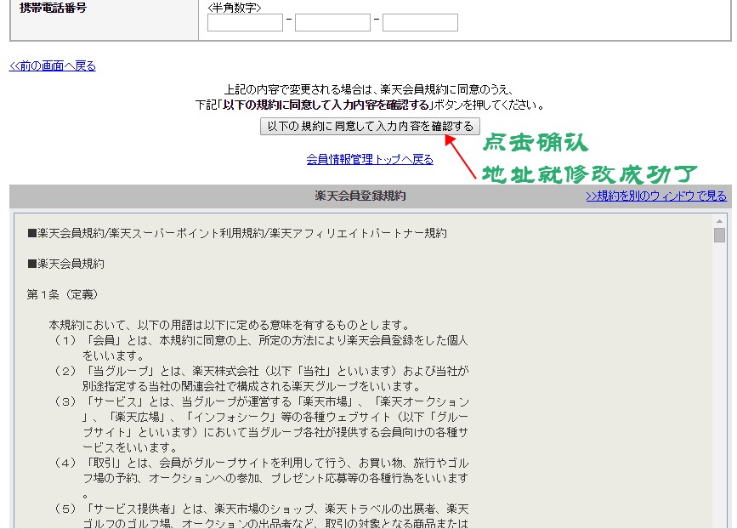The image size is (737, 529).
Task: Click the terms box scrollbar up arrow
Action: tap(719, 220)
